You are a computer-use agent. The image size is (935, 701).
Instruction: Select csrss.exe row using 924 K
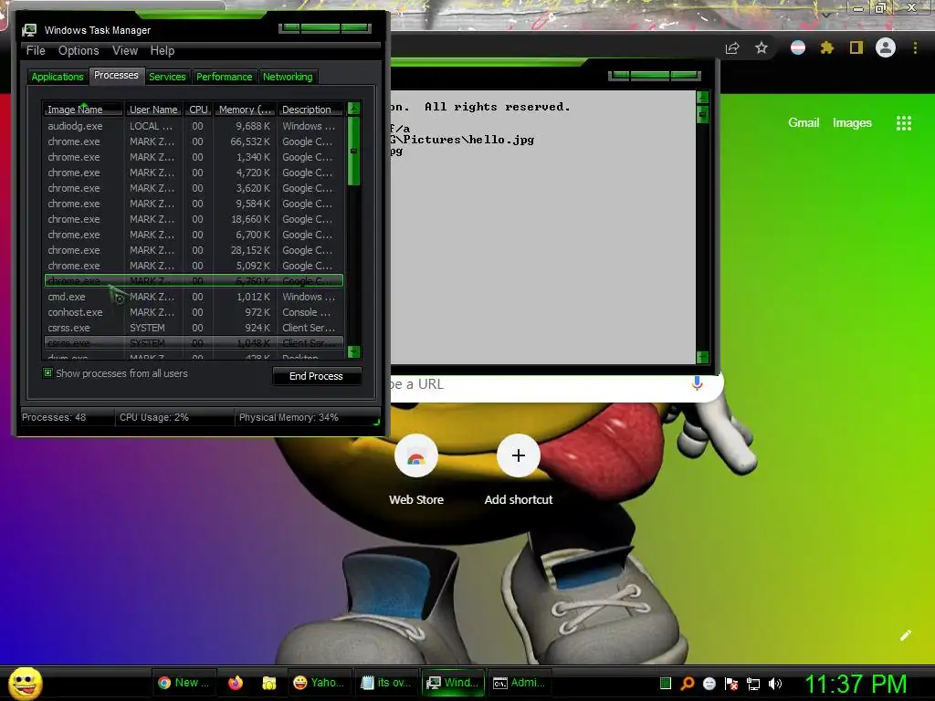194,328
